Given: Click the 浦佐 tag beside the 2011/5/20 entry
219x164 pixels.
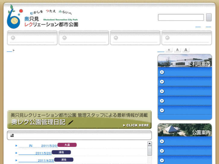Looking at the screenshot, I should click(61, 152).
